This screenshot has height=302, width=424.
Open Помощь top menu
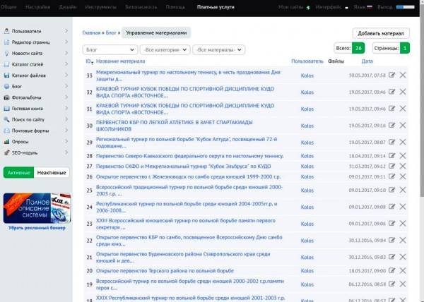click(175, 7)
